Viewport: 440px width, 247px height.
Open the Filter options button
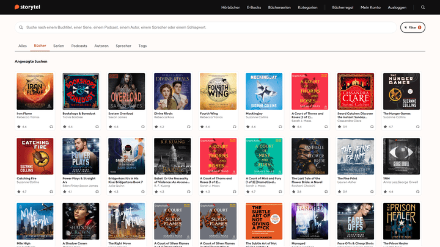click(x=413, y=27)
